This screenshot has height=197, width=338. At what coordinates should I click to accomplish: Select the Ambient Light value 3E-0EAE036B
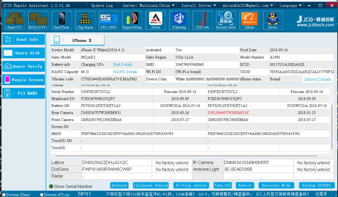click(238, 169)
